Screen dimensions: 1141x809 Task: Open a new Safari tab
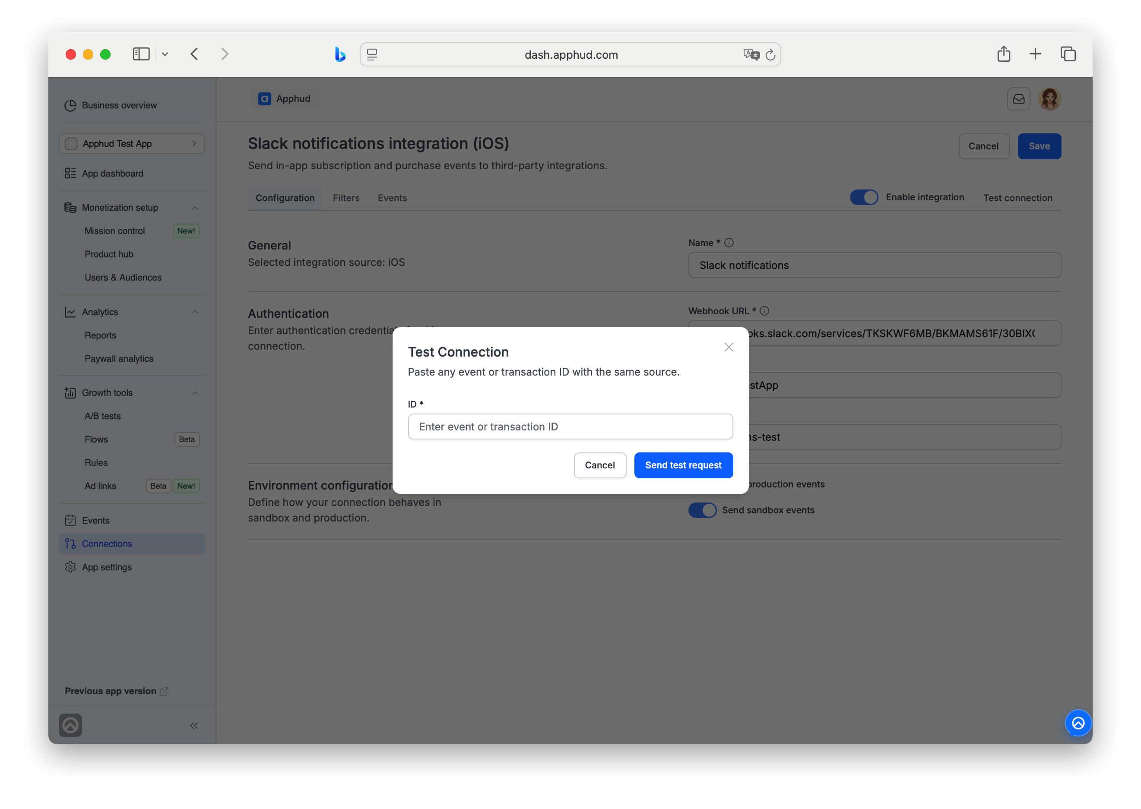(x=1035, y=54)
